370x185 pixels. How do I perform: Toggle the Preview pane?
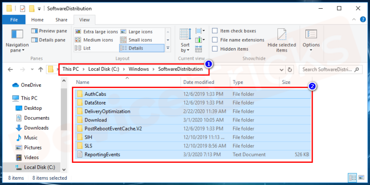click(49, 31)
